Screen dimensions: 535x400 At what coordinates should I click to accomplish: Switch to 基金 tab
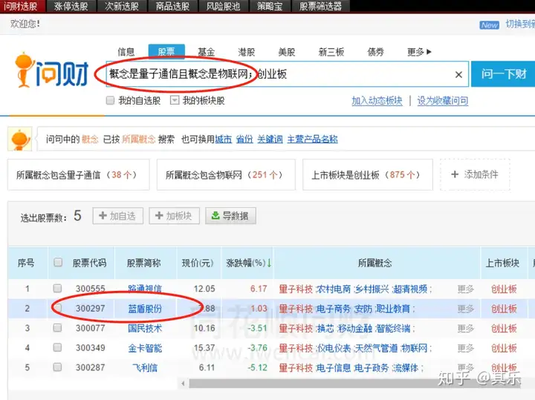point(207,52)
